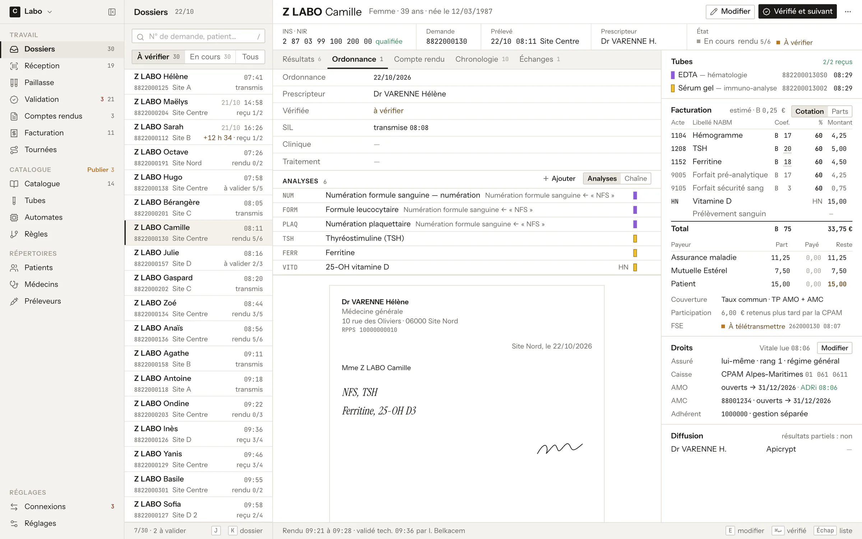Open the Compte rendu tab
This screenshot has height=539, width=862.
click(419, 59)
